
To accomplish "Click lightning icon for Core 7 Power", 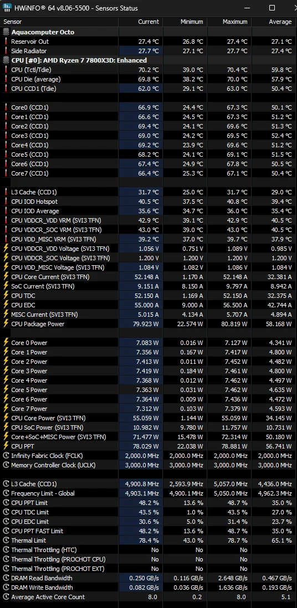I will 6,409.
